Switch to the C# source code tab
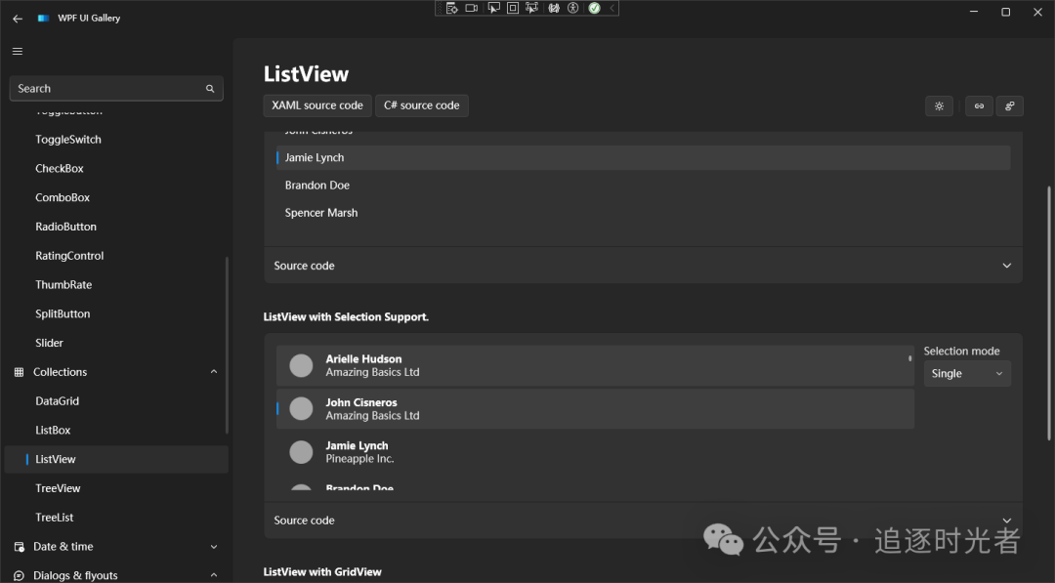Screen dimensions: 1055x583 [422, 105]
